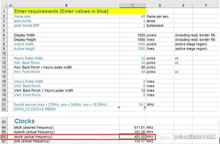Select column A header
Screen dimensions: 220x144
[11, 5]
